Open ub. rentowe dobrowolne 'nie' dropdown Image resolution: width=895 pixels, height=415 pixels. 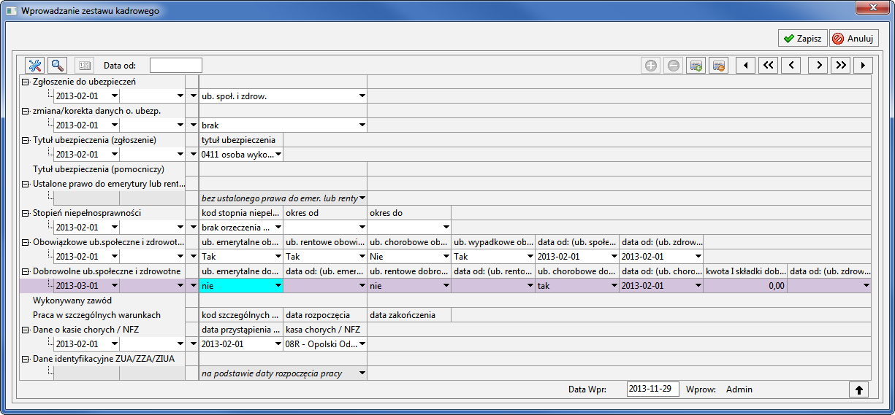[445, 286]
